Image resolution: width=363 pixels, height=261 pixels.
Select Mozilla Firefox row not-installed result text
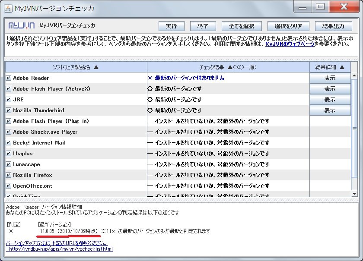pyautogui.click(x=212, y=175)
